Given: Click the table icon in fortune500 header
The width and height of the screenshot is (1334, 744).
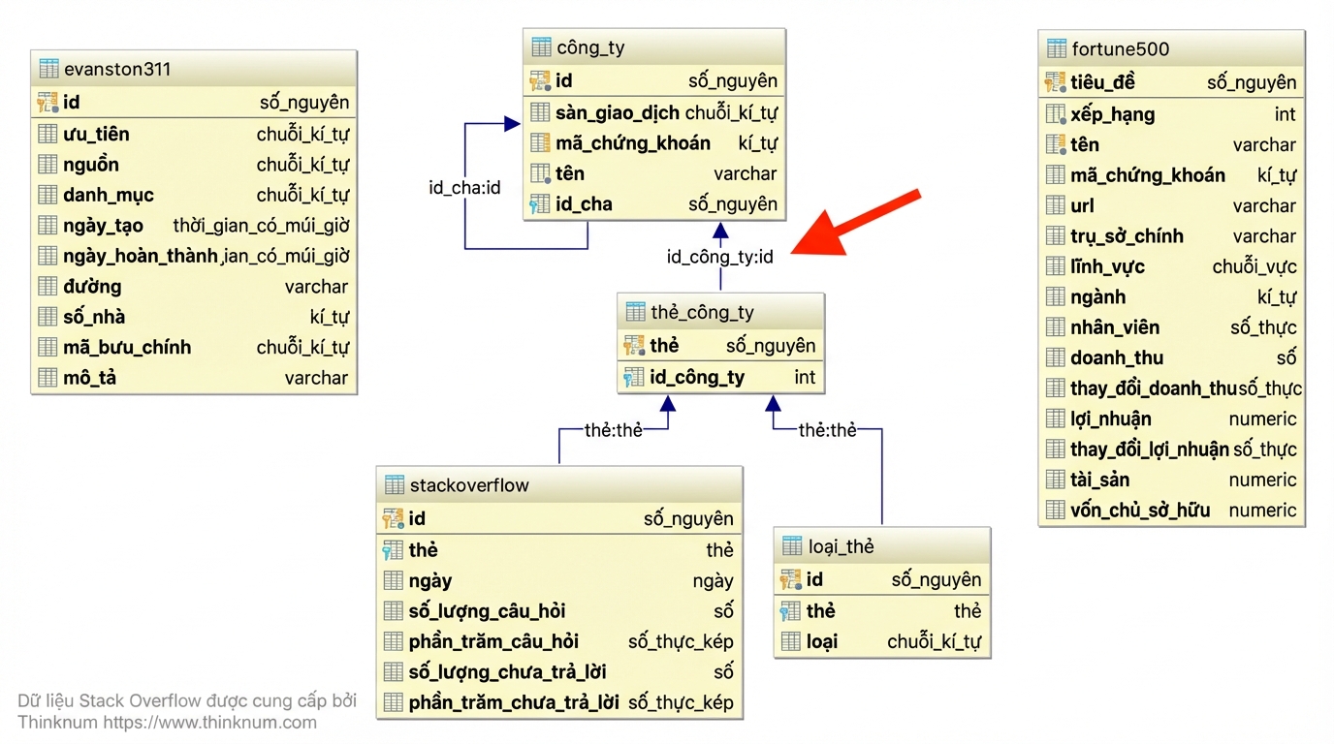Looking at the screenshot, I should [x=1056, y=48].
